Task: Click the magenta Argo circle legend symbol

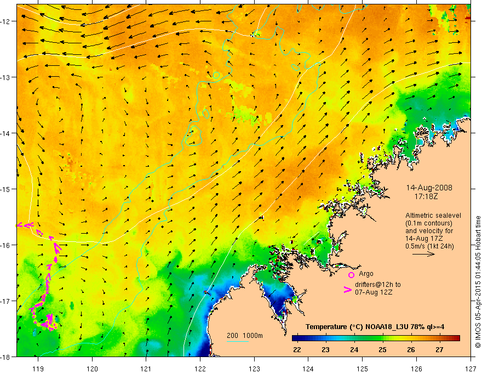Action: 351,275
